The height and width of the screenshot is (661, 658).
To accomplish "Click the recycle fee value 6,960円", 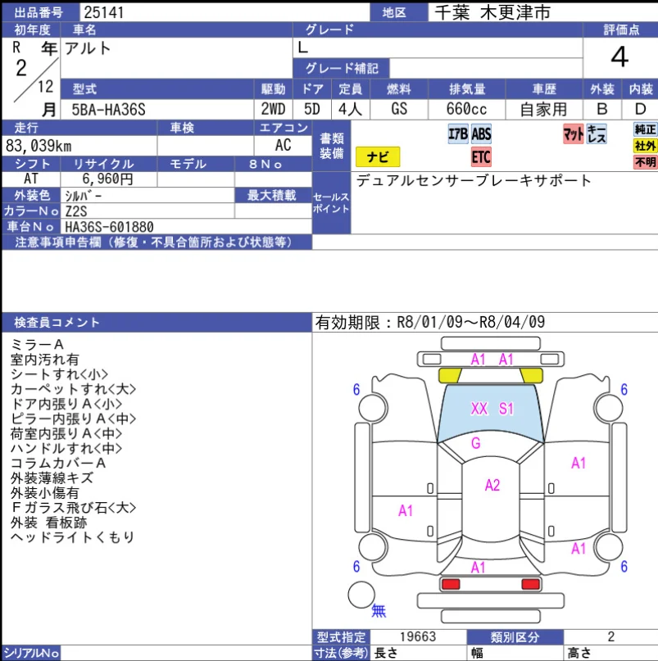I will [x=107, y=179].
